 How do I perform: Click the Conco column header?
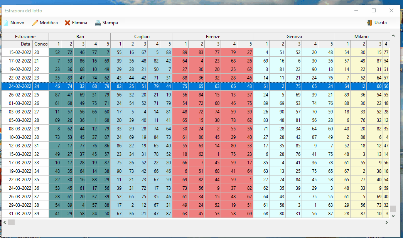tap(40, 44)
